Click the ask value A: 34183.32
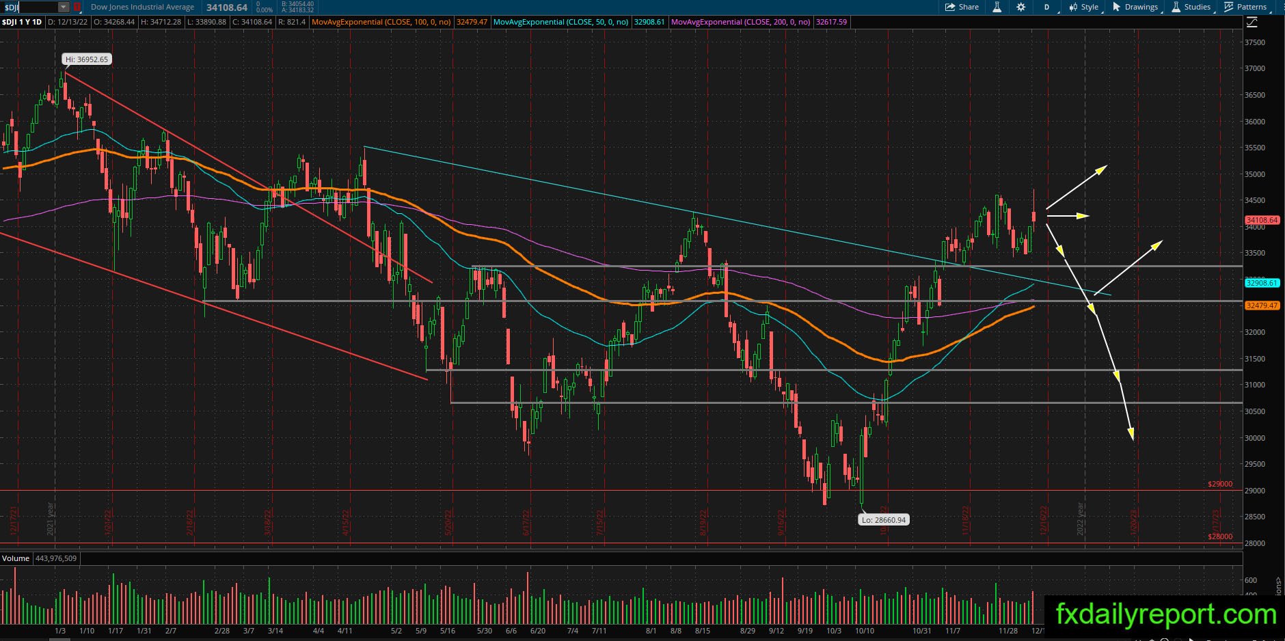The image size is (1285, 641). (x=297, y=10)
